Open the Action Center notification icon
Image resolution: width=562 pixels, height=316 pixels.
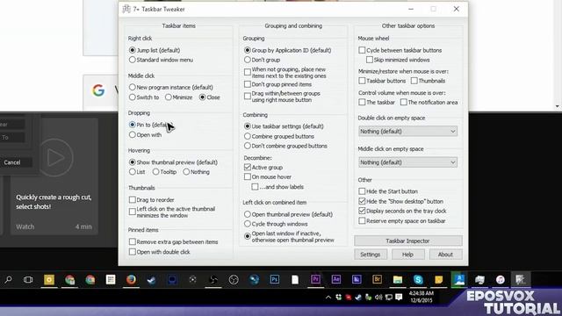click(x=399, y=297)
